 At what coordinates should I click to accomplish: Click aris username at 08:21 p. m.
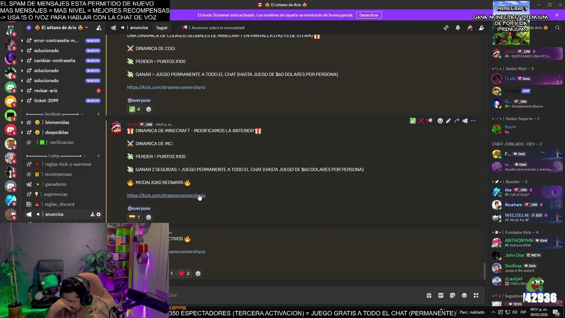[132, 125]
